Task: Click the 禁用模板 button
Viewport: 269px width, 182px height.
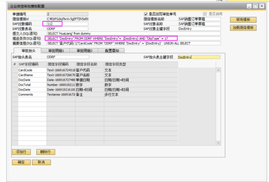Action: [x=243, y=20]
